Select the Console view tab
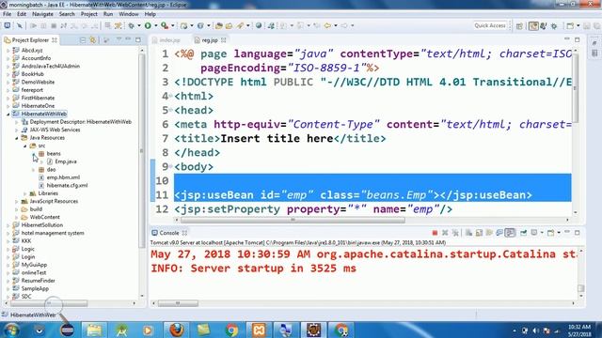 pyautogui.click(x=169, y=233)
